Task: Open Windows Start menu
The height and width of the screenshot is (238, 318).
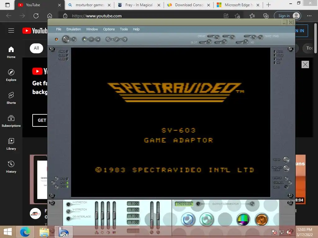Action: pyautogui.click(x=8, y=232)
